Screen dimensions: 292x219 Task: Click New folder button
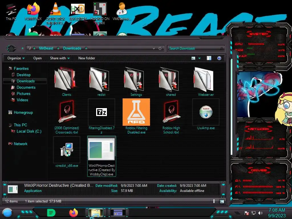point(87,58)
